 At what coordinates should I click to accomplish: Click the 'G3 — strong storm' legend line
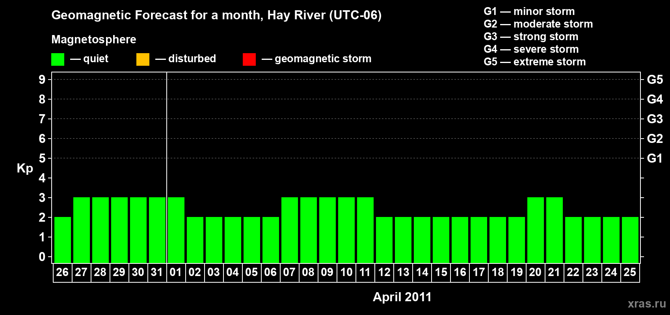tap(531, 37)
